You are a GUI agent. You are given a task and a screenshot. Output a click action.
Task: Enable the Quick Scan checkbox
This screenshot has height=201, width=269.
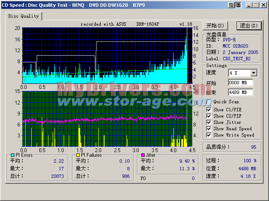coord(209,102)
